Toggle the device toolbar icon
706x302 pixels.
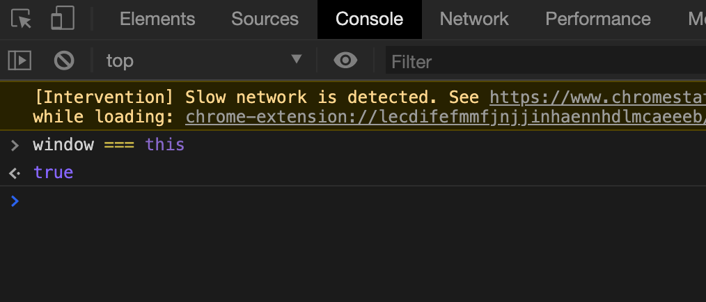[x=63, y=19]
